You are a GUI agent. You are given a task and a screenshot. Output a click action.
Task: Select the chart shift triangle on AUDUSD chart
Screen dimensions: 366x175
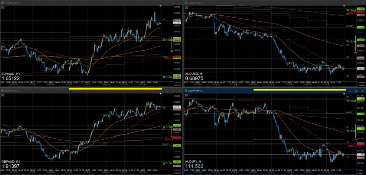(344, 6)
